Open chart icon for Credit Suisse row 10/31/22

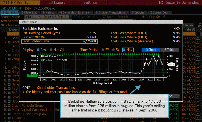pos(198,114)
